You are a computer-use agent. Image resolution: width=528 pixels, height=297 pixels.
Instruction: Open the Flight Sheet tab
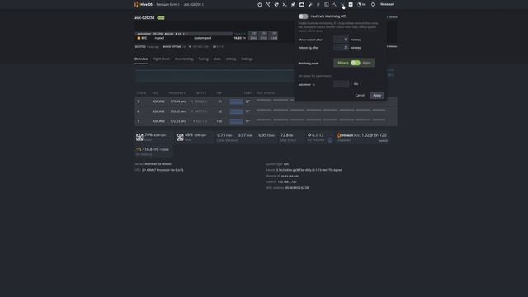pyautogui.click(x=162, y=59)
